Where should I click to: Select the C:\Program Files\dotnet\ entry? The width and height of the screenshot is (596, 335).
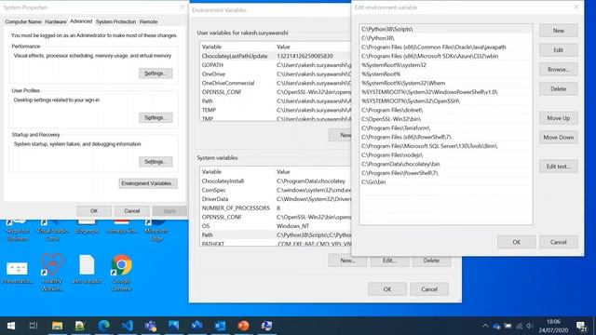pyautogui.click(x=446, y=110)
